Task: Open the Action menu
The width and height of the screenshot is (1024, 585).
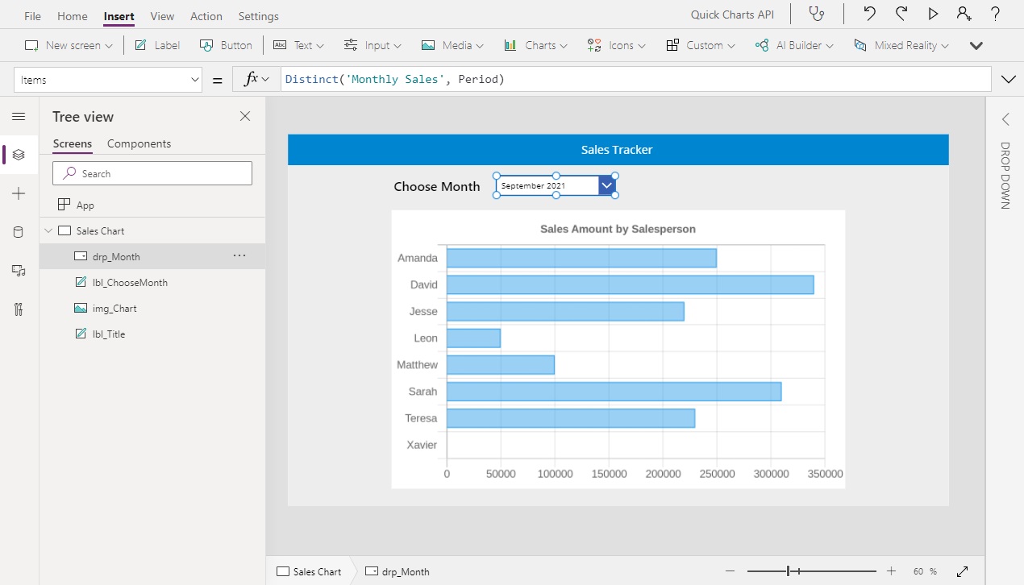Action: [x=206, y=15]
